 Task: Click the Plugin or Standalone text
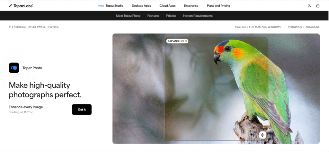click(x=304, y=27)
